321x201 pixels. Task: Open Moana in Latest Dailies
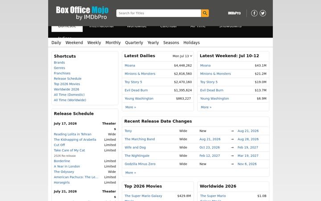pos(130,65)
